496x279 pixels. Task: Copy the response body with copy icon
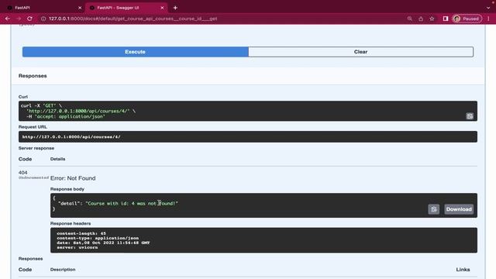pos(434,209)
